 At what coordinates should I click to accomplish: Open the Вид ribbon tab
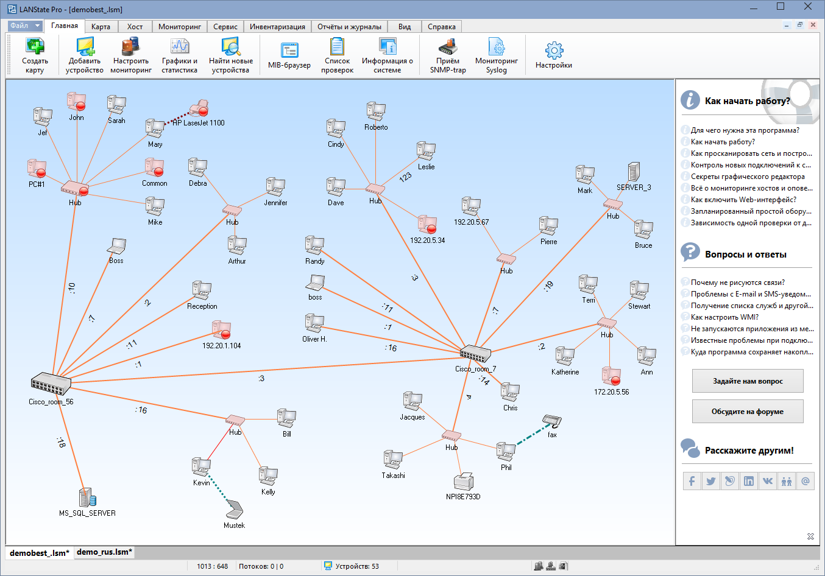pyautogui.click(x=405, y=26)
